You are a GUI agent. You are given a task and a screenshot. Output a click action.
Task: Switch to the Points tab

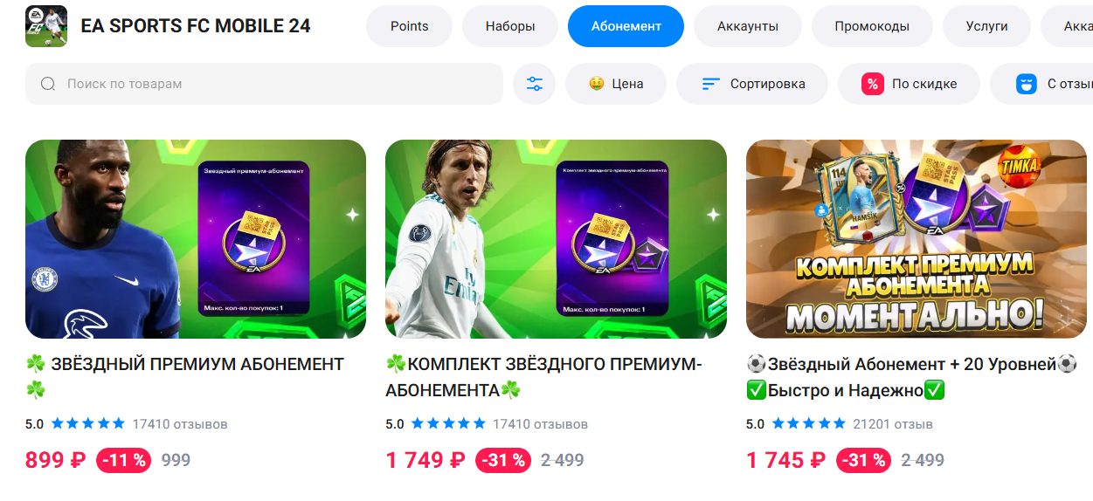[410, 26]
